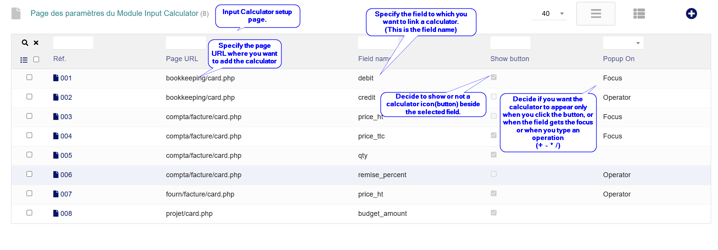Screen dimensions: 718x250
Task: Sort by the Page URL column header
Action: click(182, 59)
